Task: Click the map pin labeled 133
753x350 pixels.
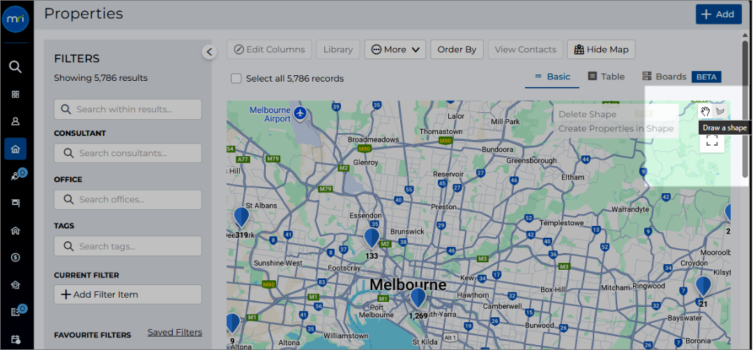Action: tap(372, 238)
